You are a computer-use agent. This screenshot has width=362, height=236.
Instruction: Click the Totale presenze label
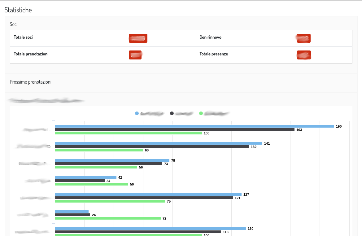pyautogui.click(x=214, y=54)
